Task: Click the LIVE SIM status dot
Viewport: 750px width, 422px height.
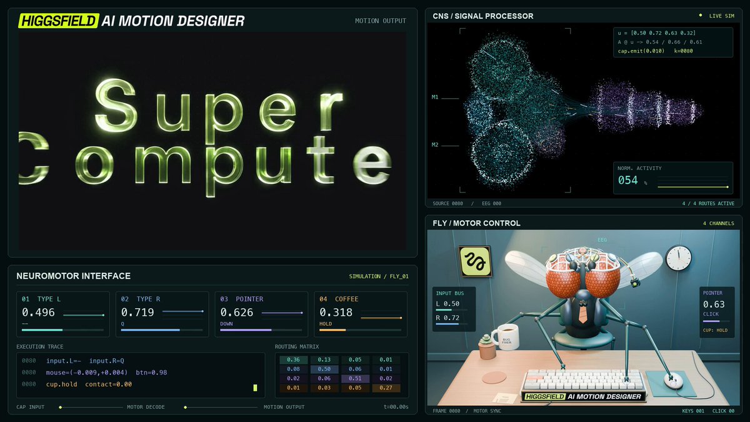Action: (x=700, y=16)
